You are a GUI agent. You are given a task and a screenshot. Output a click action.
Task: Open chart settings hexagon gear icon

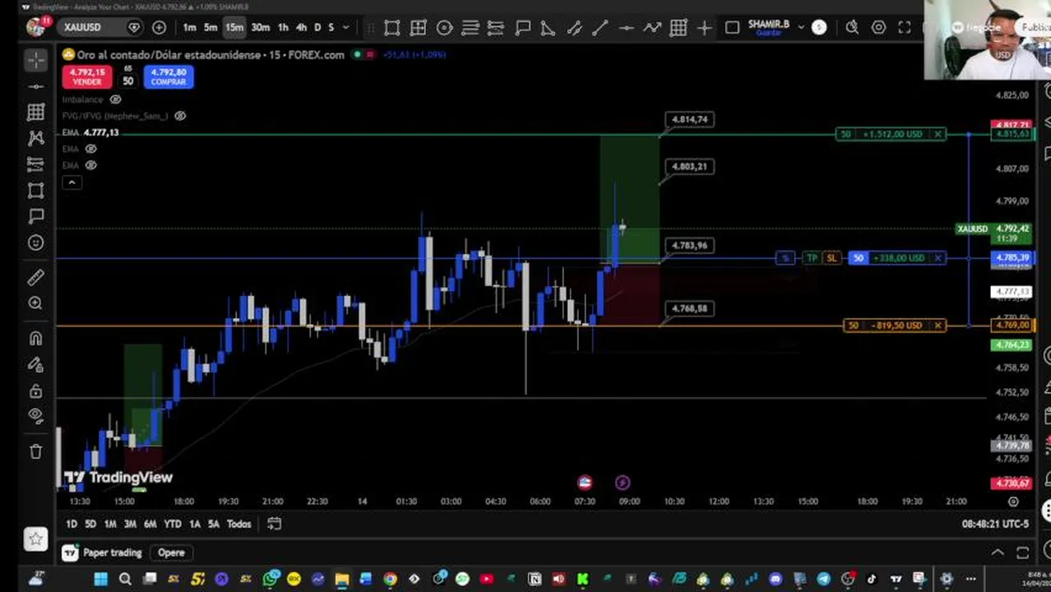pyautogui.click(x=878, y=28)
